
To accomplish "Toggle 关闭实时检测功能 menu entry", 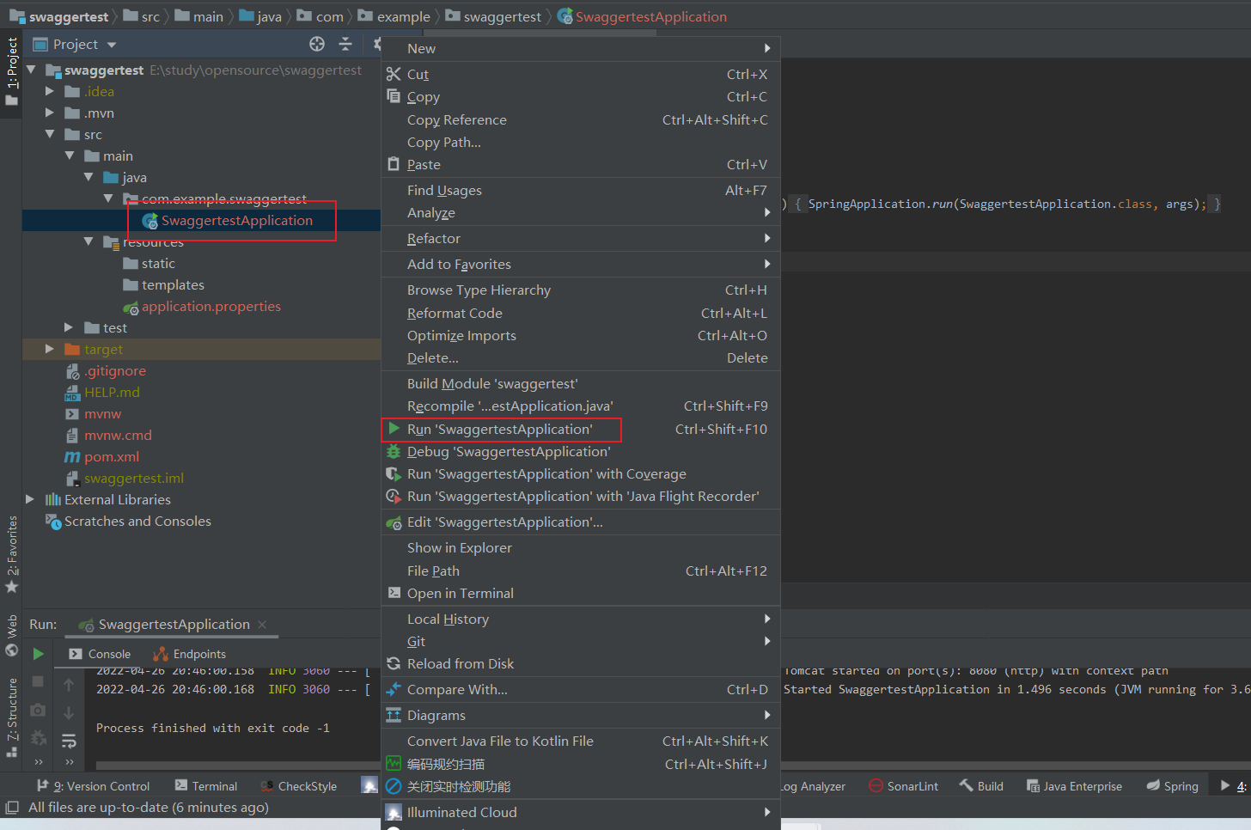I will (581, 786).
